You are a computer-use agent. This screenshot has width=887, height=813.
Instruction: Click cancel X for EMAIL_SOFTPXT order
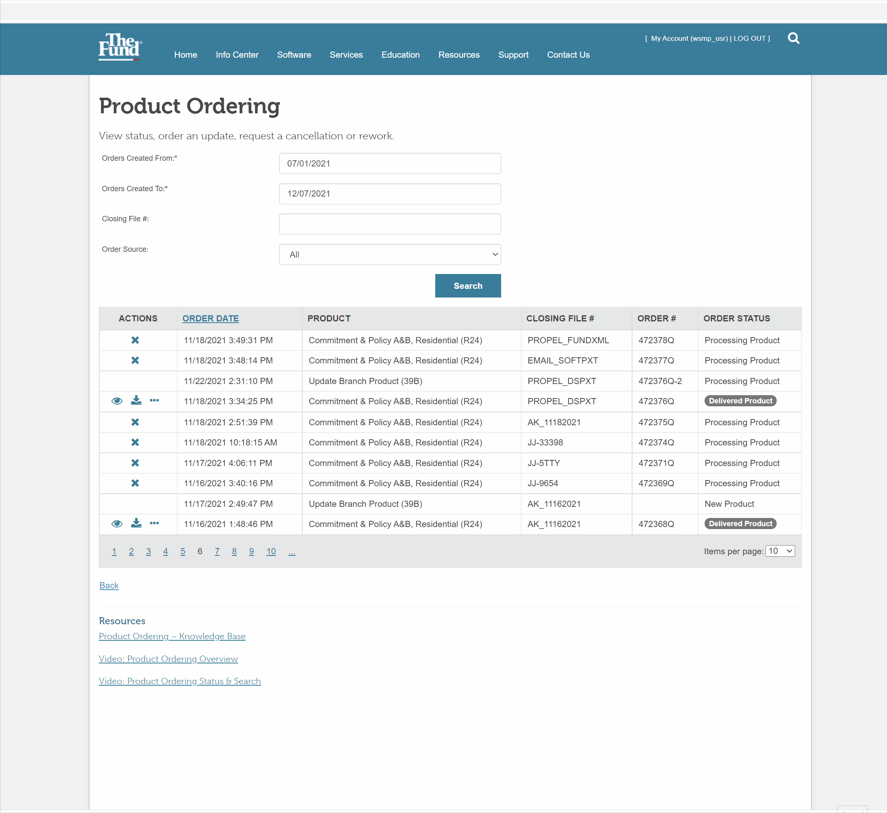135,361
